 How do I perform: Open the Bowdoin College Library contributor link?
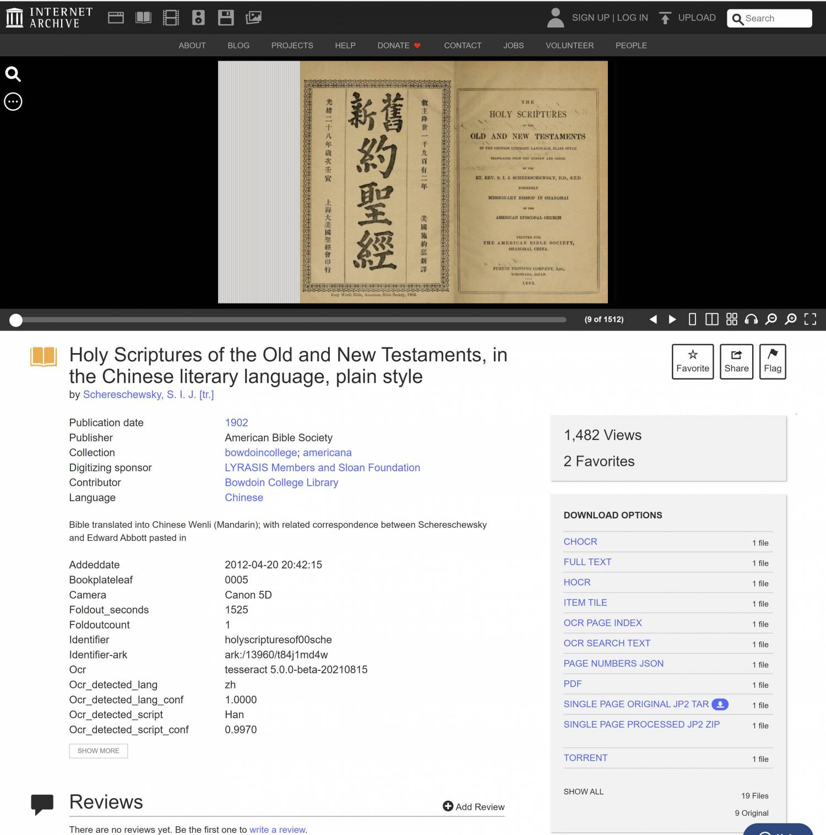coord(281,482)
